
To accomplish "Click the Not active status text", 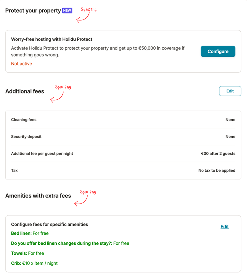I will click(22, 64).
